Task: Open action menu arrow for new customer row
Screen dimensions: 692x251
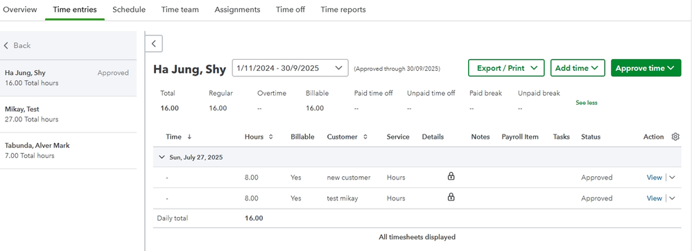Action: click(x=672, y=178)
